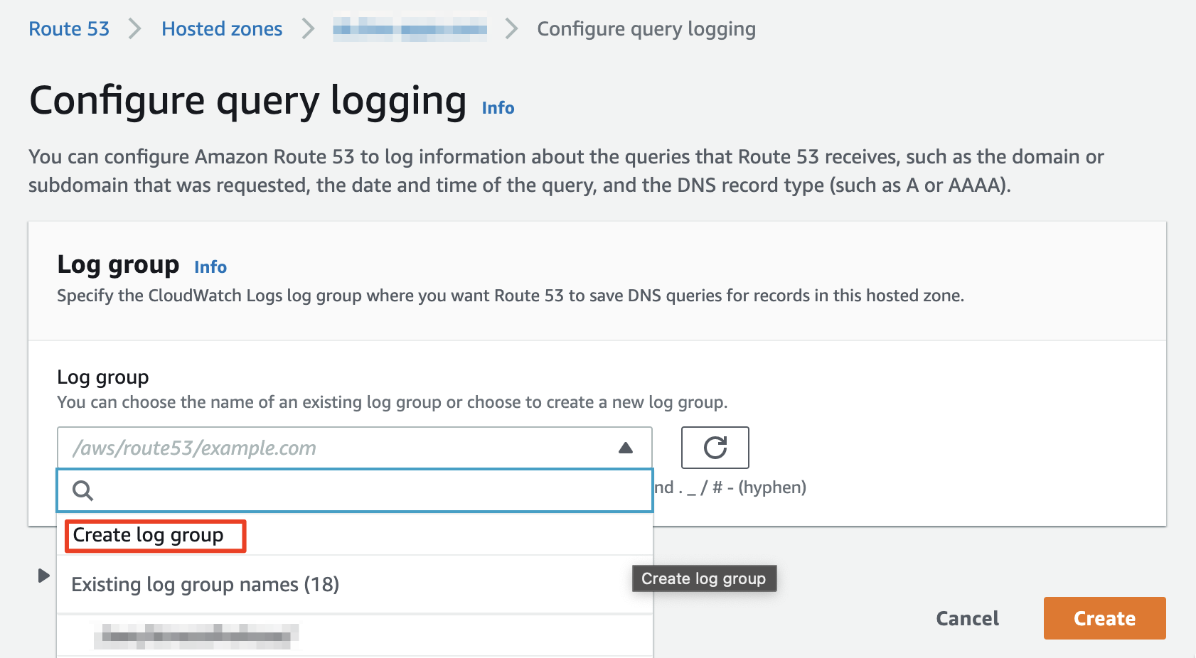Viewport: 1196px width, 658px height.
Task: Open the blurred hosted zone breadcrumb
Action: (x=410, y=29)
